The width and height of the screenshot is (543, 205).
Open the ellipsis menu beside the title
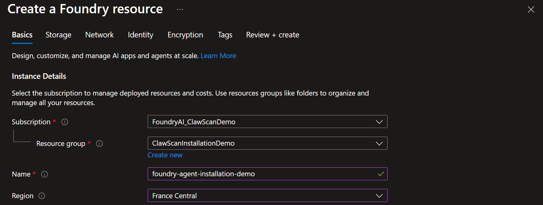[180, 10]
